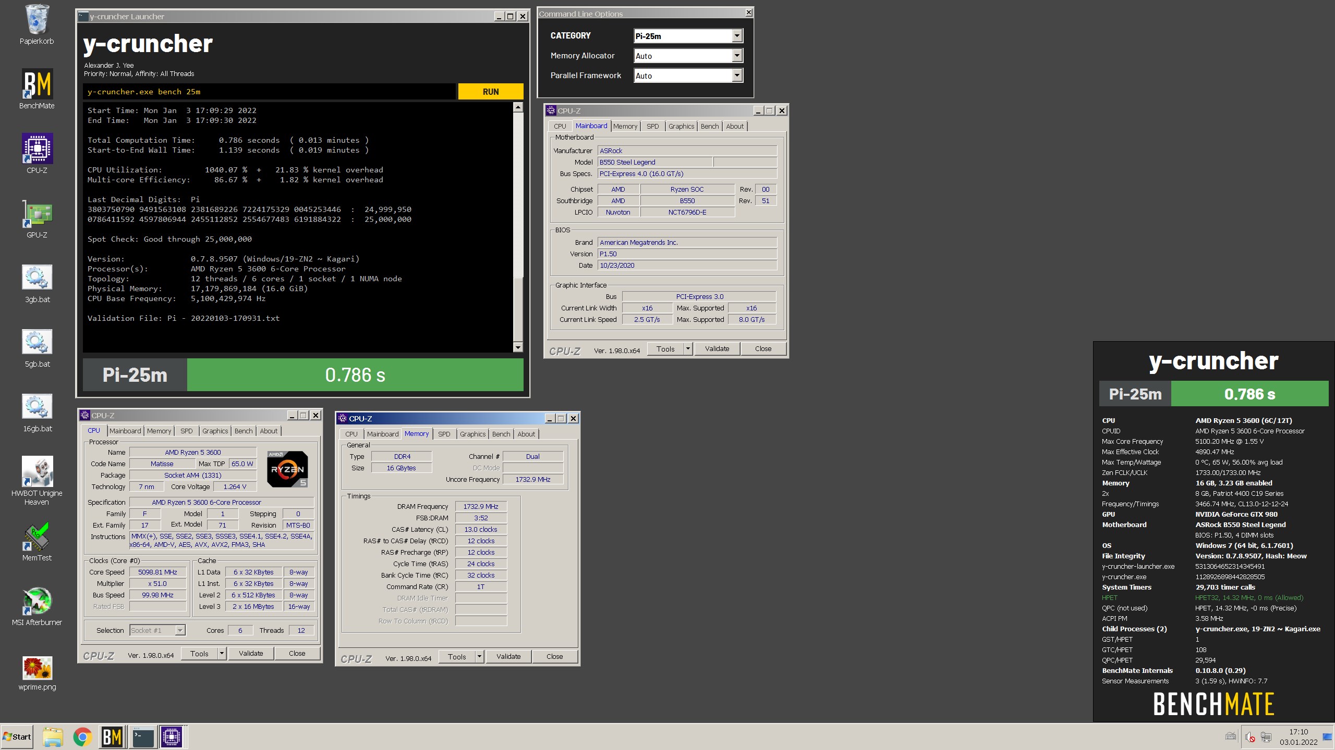Click Close button in CPU-Z Mainboard window
1335x750 pixels.
pos(763,348)
